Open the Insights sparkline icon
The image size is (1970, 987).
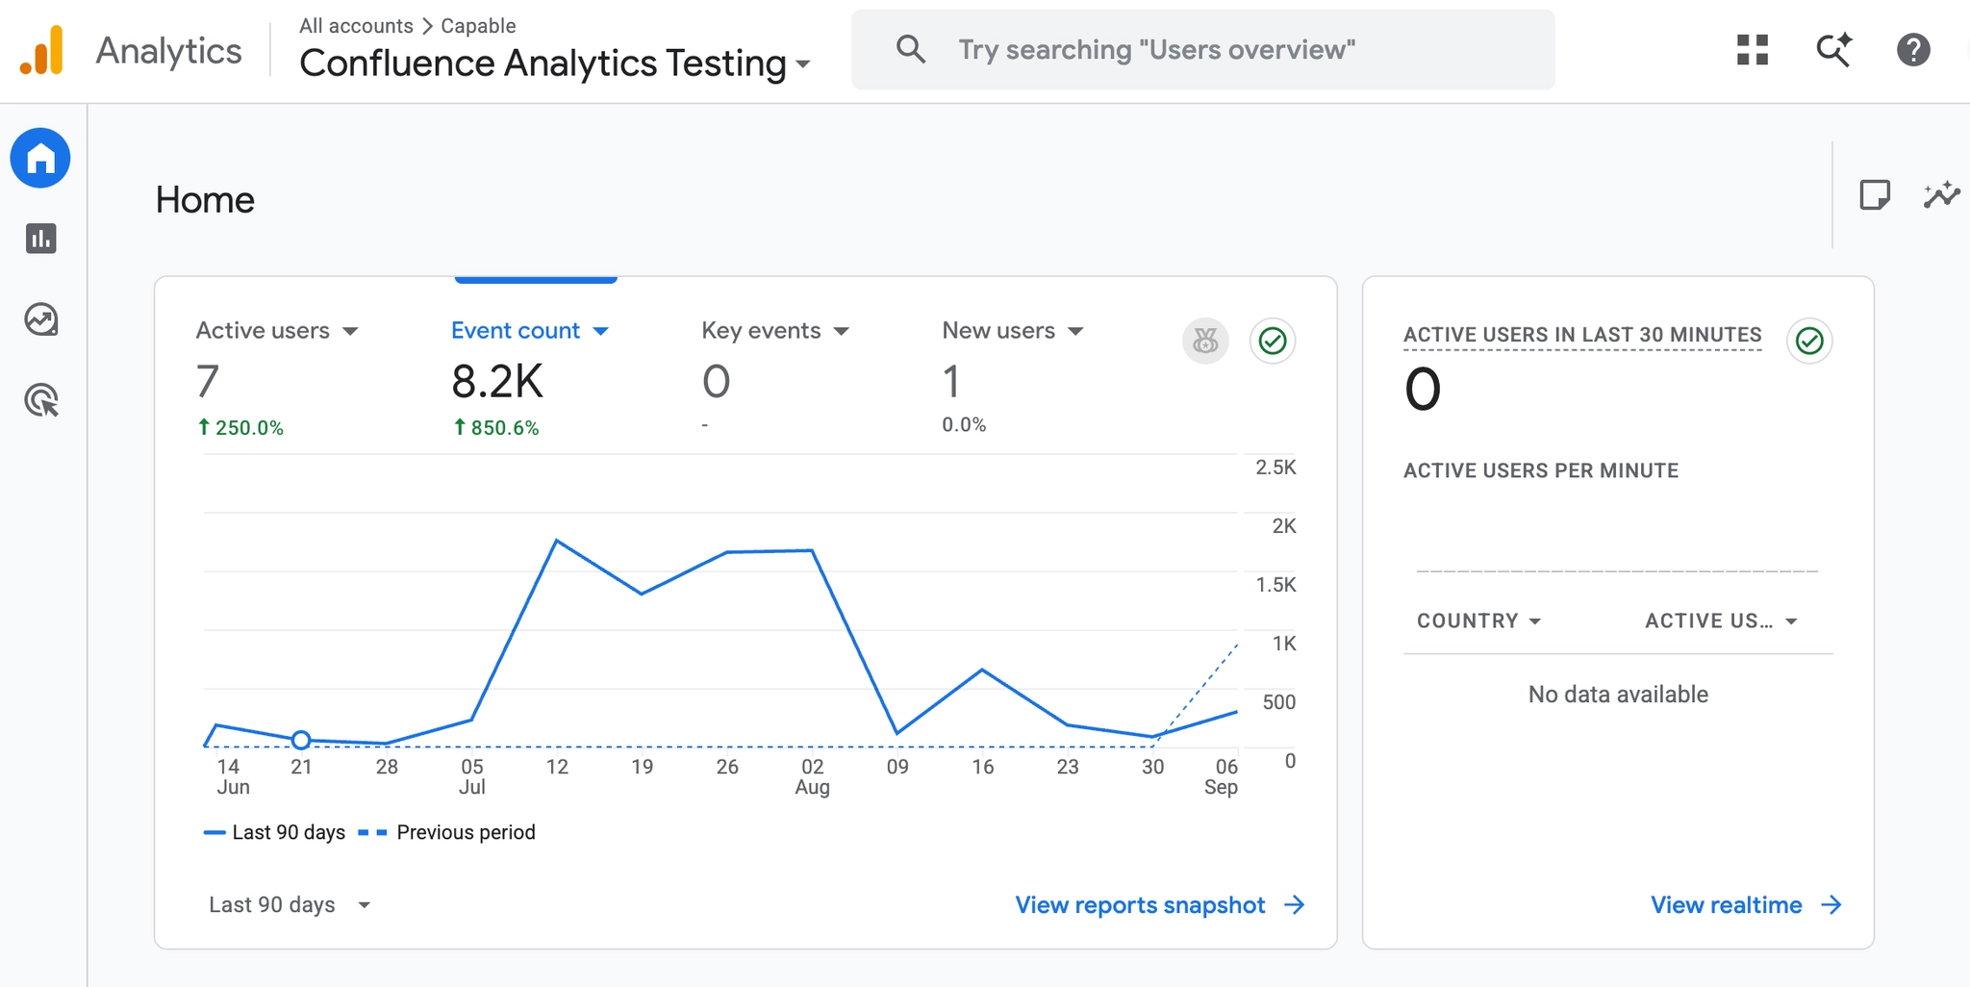pos(1941,195)
